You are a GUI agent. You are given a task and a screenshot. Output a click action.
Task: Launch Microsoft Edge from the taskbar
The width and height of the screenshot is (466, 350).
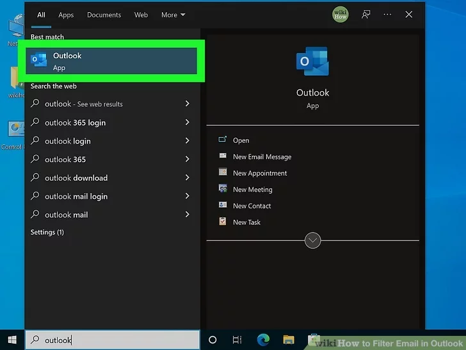point(263,340)
